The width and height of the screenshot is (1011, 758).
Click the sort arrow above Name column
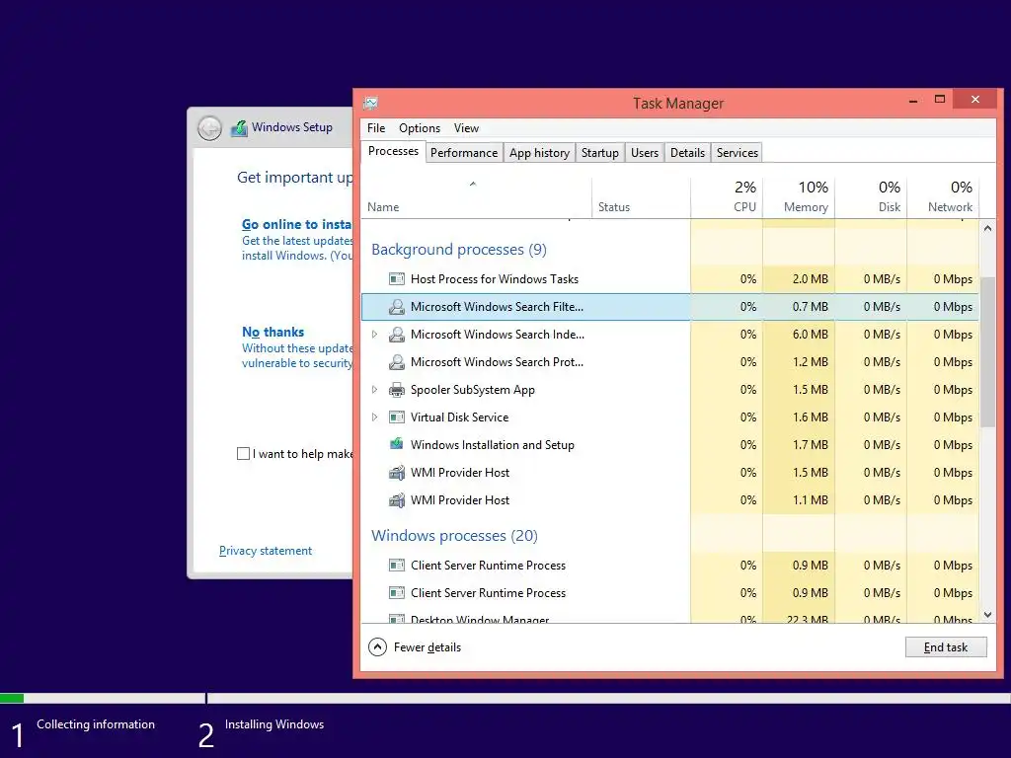pyautogui.click(x=473, y=185)
